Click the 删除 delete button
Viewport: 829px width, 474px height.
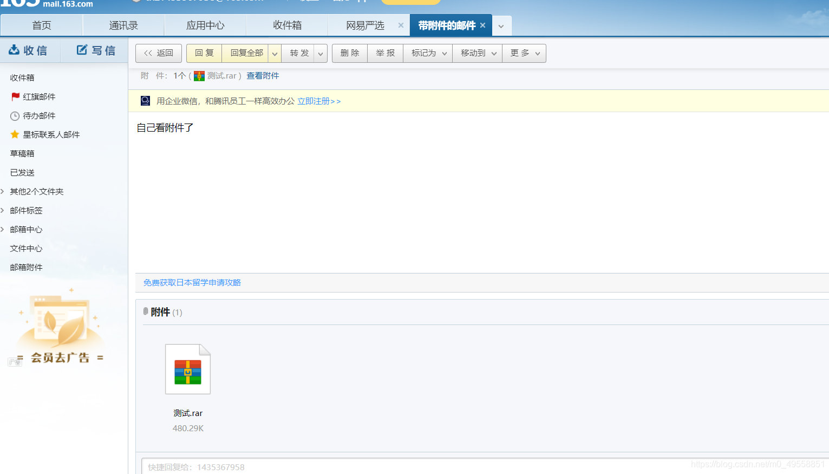click(x=350, y=53)
